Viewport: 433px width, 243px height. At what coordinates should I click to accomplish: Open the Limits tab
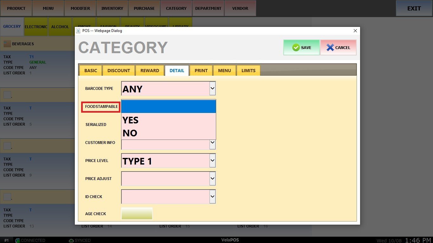click(x=248, y=71)
